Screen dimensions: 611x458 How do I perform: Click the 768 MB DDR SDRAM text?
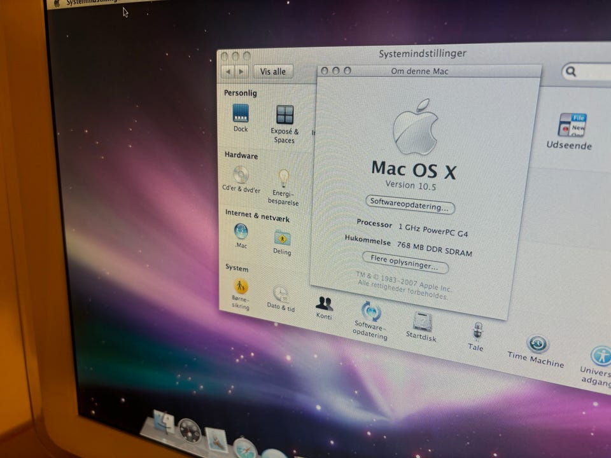435,249
